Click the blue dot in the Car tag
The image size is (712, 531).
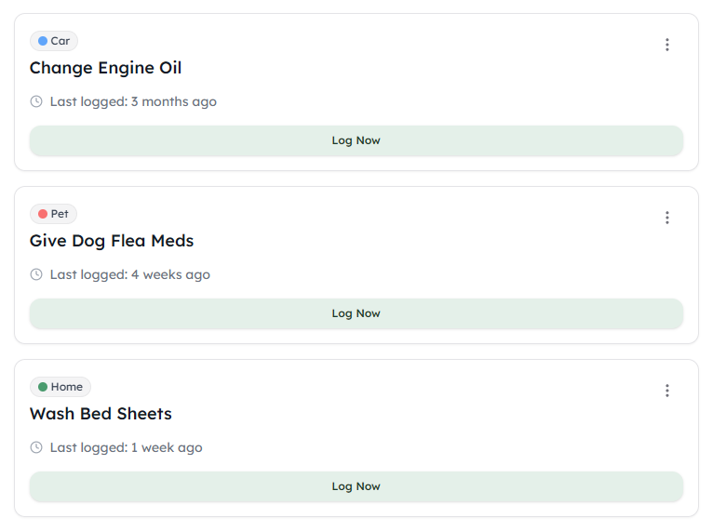click(x=43, y=41)
